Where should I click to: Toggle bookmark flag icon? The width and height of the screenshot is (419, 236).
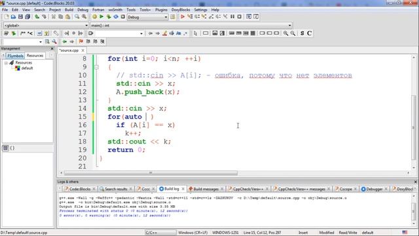(81, 41)
